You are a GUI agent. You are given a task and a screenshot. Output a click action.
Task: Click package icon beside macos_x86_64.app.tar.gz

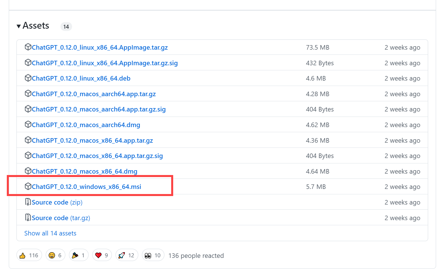click(x=28, y=140)
